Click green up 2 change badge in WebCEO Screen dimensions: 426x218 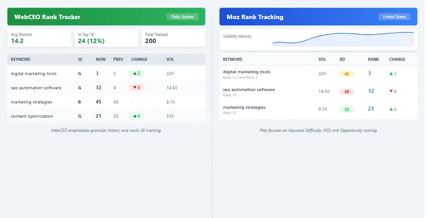coord(137,73)
